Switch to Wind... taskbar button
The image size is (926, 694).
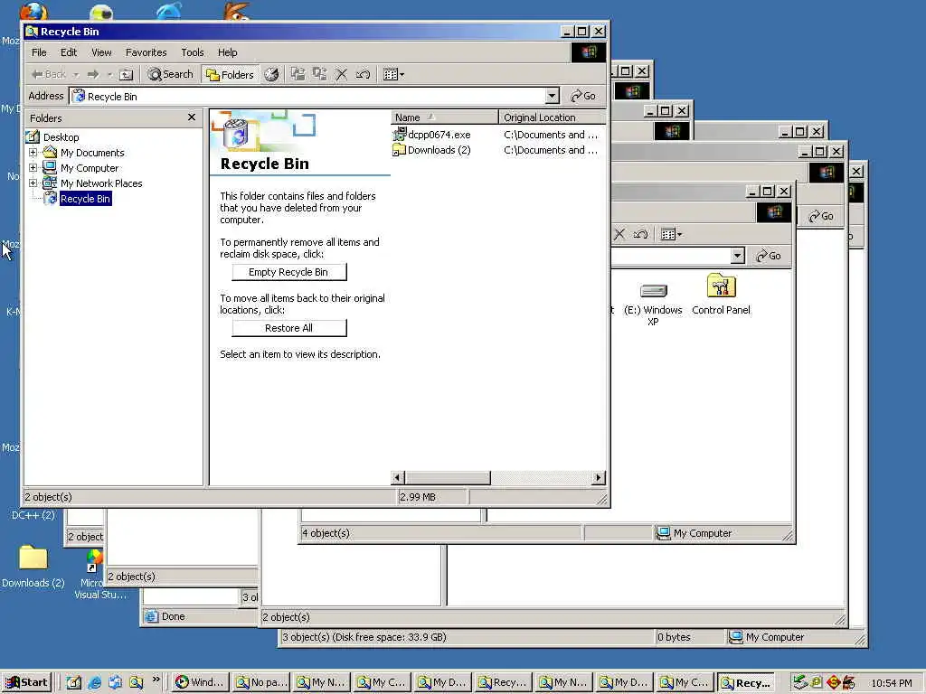[x=200, y=682]
